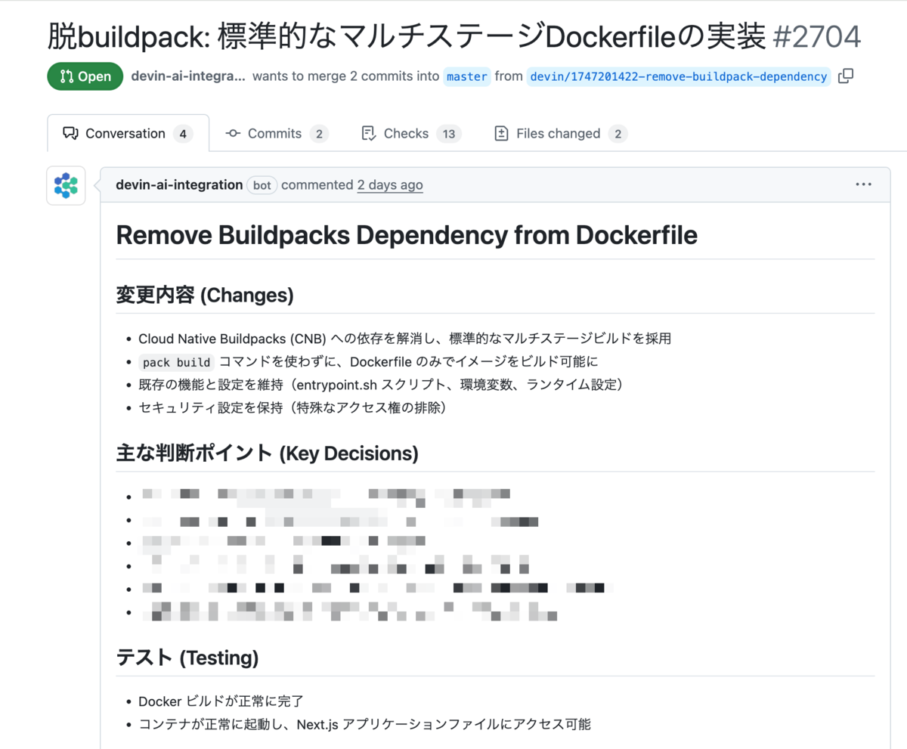Click the '主な判断ポイント (Key Decisions)' heading
Image resolution: width=907 pixels, height=749 pixels.
267,453
